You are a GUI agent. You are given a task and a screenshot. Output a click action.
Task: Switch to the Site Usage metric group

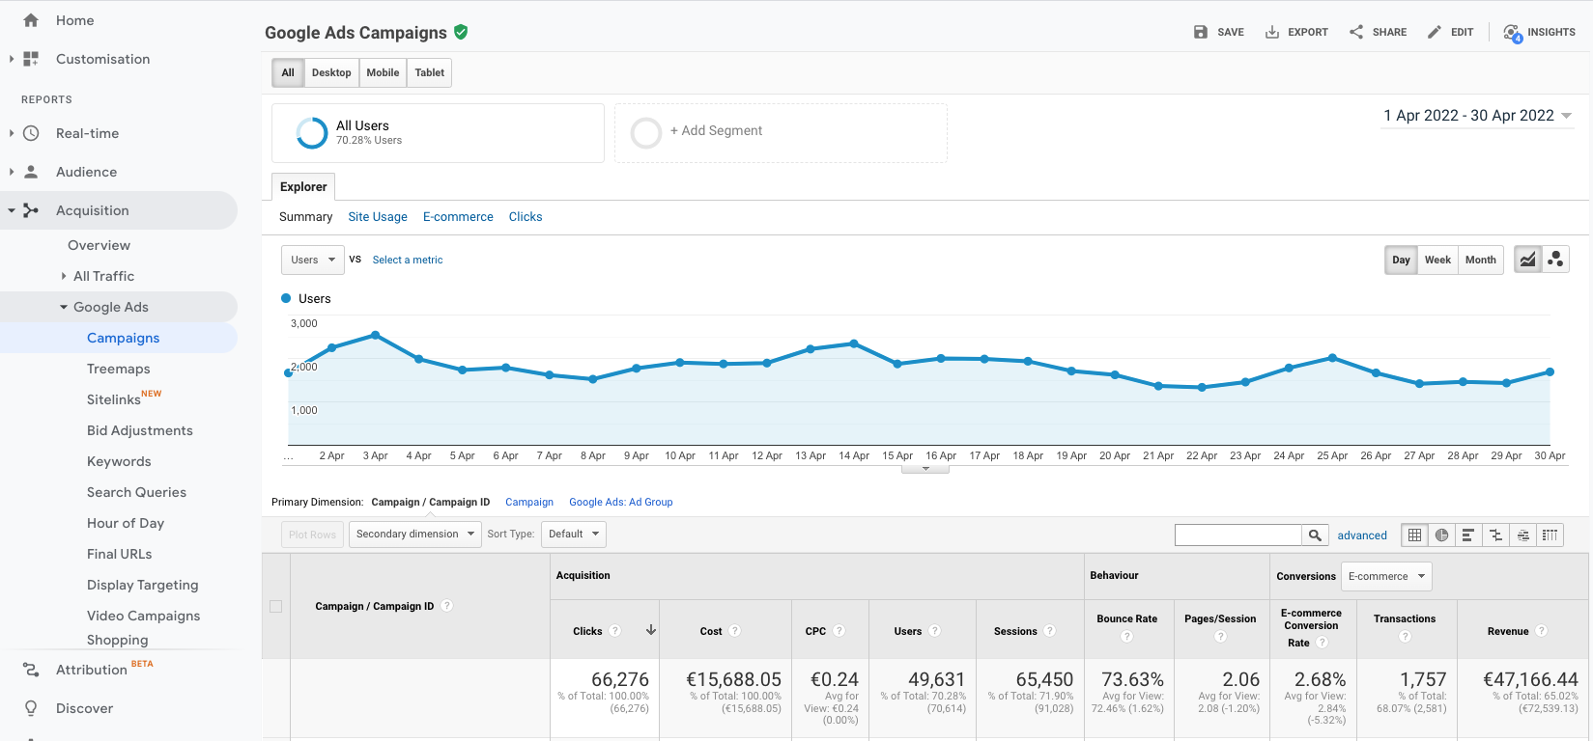tap(378, 217)
